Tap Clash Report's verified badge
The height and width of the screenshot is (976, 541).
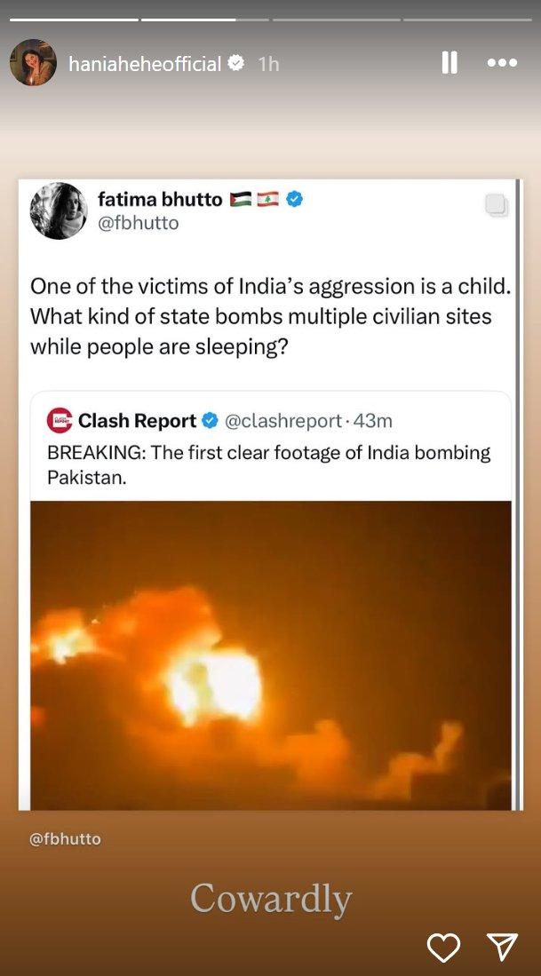tap(211, 421)
